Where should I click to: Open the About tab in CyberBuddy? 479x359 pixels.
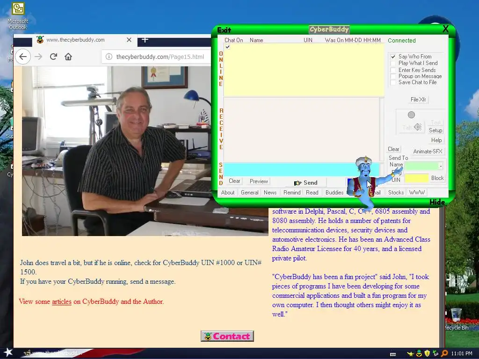tap(228, 192)
